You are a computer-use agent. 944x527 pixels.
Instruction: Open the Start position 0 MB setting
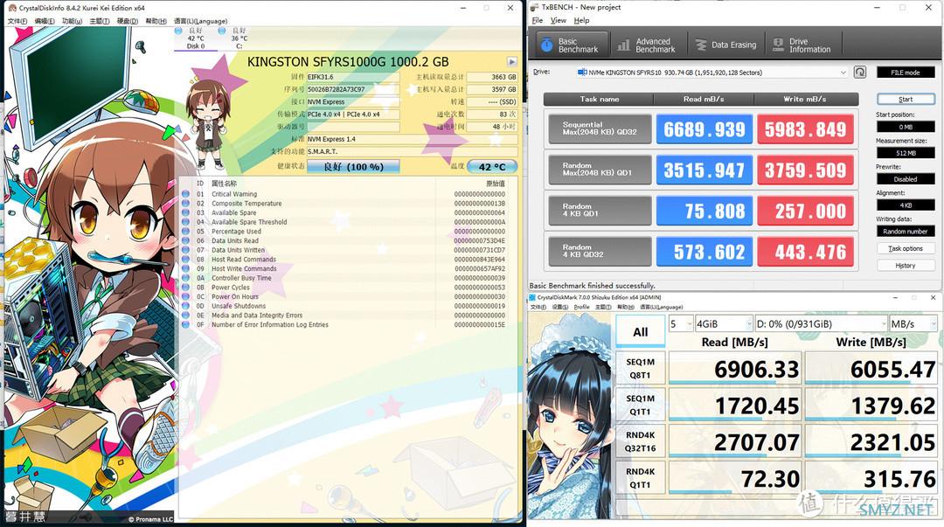click(x=906, y=127)
